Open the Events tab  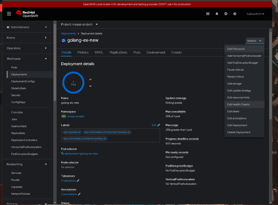176,52
